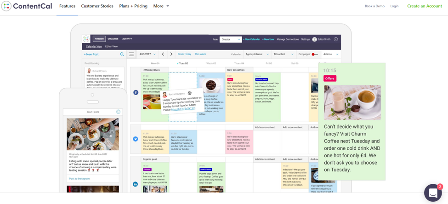Open the coffee beans image post
The height and width of the screenshot is (204, 448).
pyautogui.click(x=211, y=85)
